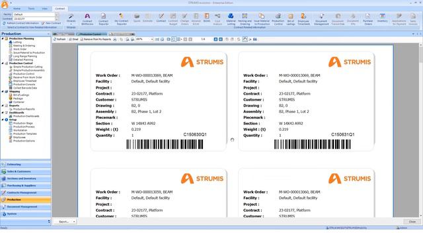Open the Contract number dropdown
Viewport: 423px width, 238px height.
click(56, 19)
